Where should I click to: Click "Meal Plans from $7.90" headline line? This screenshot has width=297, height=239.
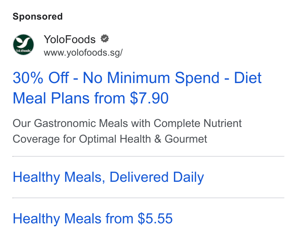[91, 98]
